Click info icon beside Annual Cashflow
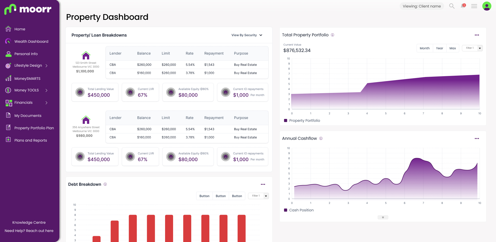This screenshot has width=496, height=242. (x=321, y=139)
